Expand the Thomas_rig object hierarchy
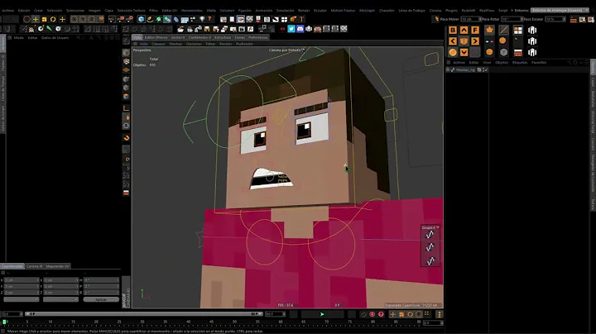This screenshot has height=334, width=596. [447, 69]
